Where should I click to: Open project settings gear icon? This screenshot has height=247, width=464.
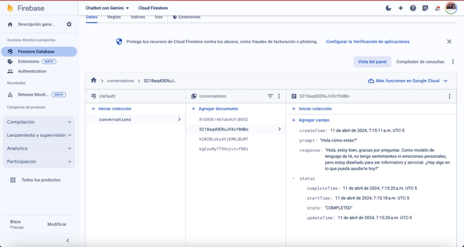point(69,24)
